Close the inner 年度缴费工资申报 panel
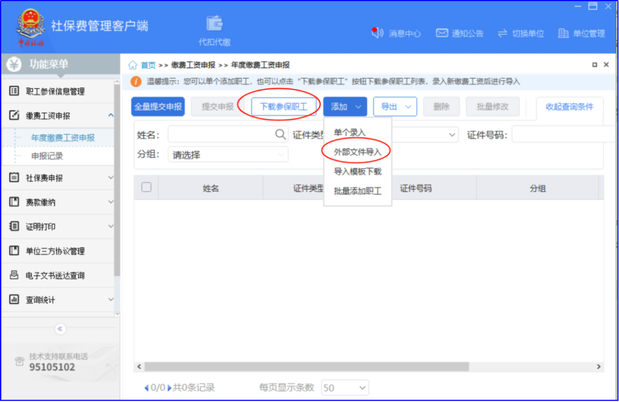 (x=606, y=64)
